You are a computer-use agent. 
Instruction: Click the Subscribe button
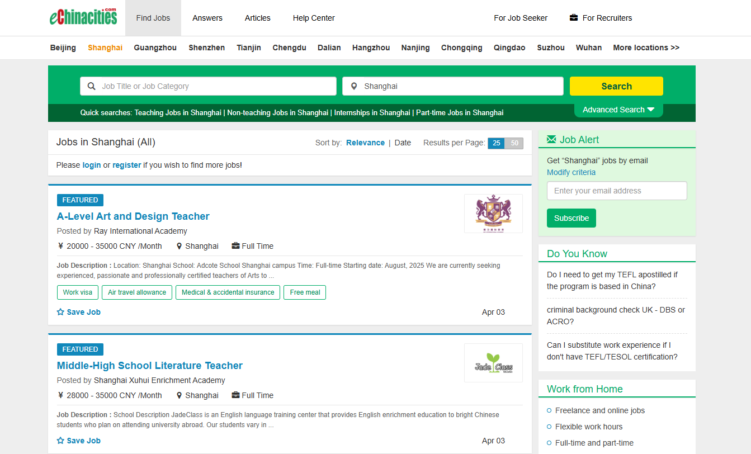571,218
